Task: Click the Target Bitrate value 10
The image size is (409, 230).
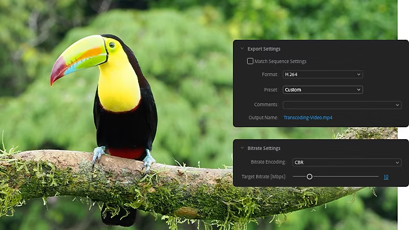Action: click(386, 177)
